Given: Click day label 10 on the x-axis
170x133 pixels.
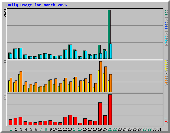Looking at the screenshot, I should pos(55,129).
